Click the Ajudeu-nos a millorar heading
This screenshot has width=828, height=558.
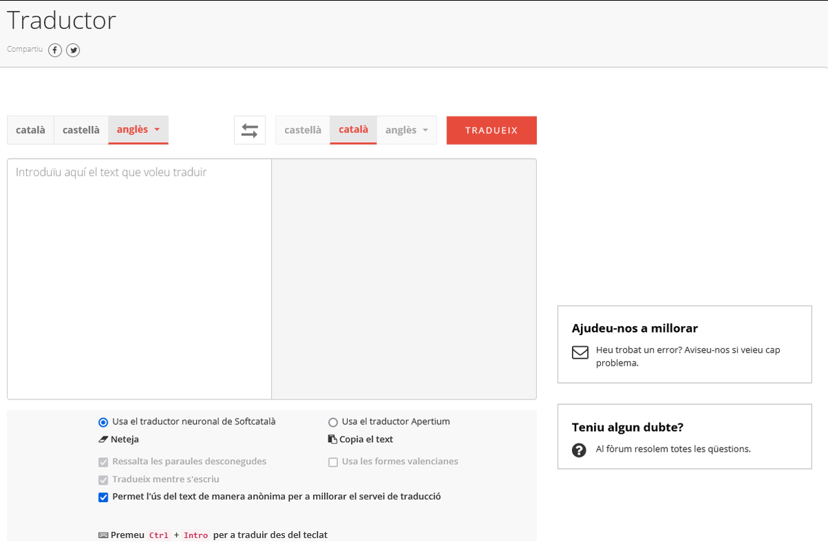pyautogui.click(x=635, y=328)
